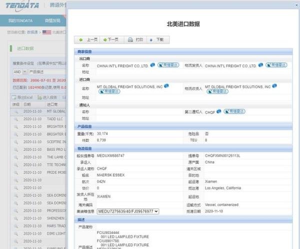
Task: Click blue tag icon after importer MT GLOBAL
Action: tap(166, 86)
